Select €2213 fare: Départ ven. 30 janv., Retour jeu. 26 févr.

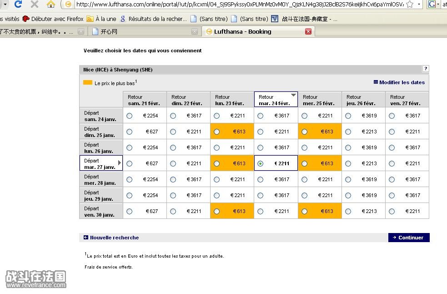(348, 212)
